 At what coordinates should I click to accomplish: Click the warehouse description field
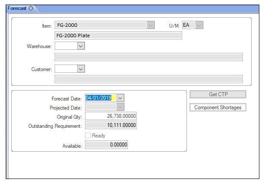(149, 57)
